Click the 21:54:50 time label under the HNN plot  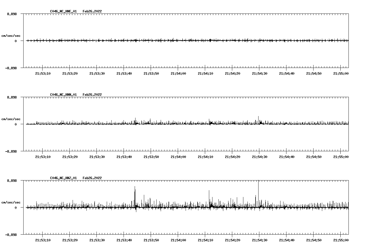click(314, 157)
